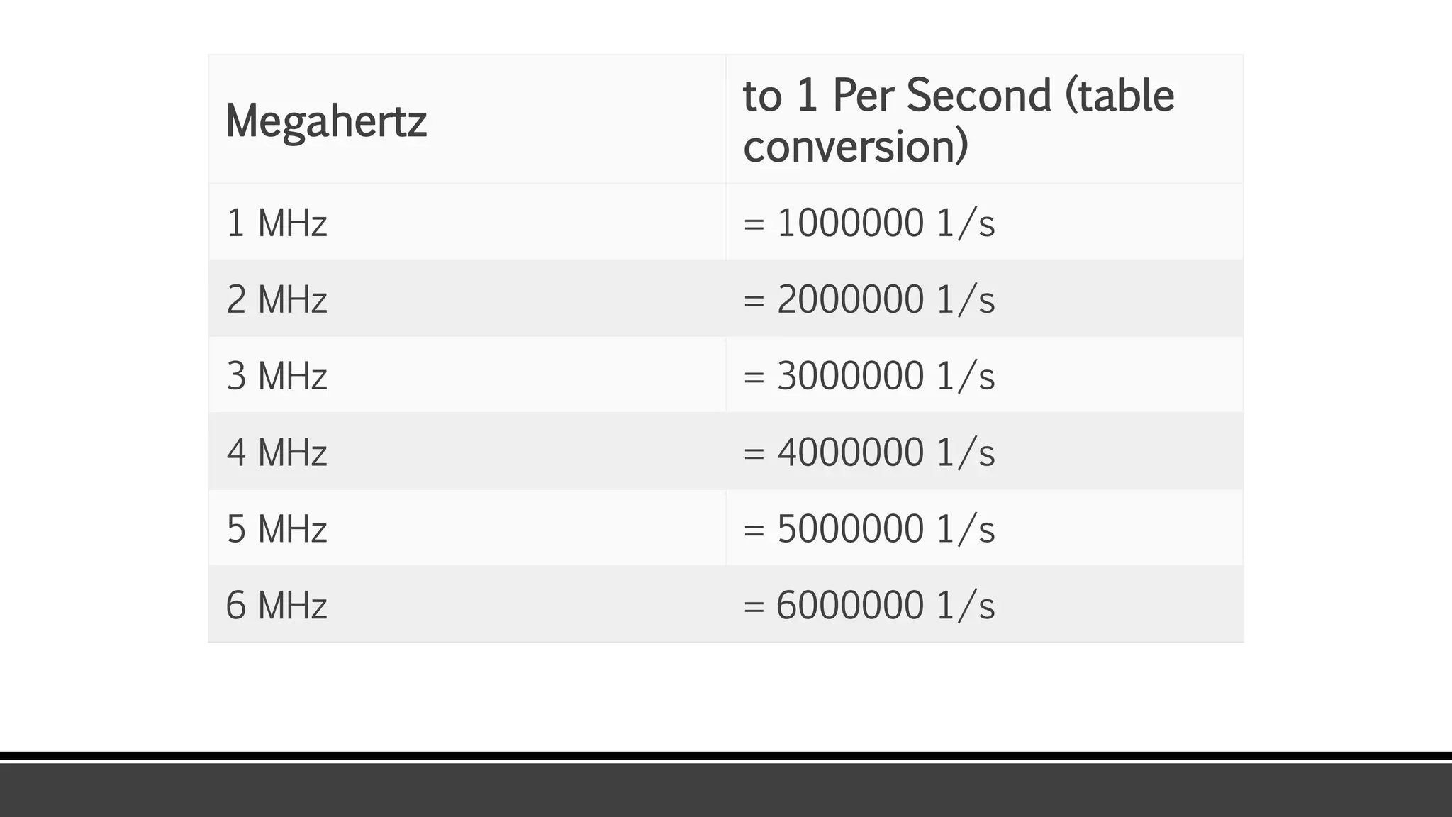1452x817 pixels.
Task: Click the dark gray footer bar
Action: [x=726, y=791]
